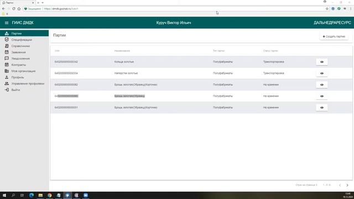Click the eye button for batch ending 082
The width and height of the screenshot is (354, 199).
tap(322, 85)
